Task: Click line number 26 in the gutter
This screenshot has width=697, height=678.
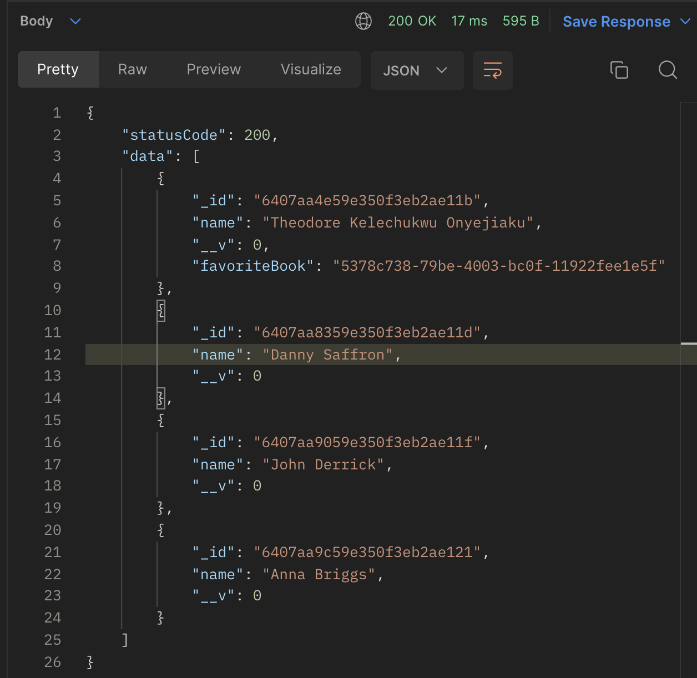Action: (53, 662)
